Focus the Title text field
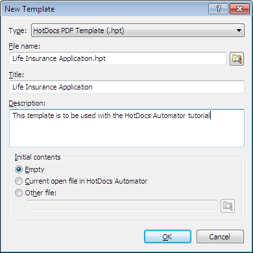The image size is (253, 253). tap(126, 87)
